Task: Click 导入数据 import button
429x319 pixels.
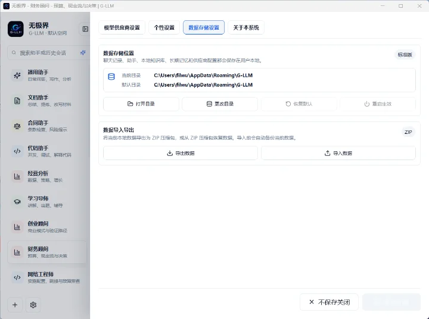Action: coord(338,153)
